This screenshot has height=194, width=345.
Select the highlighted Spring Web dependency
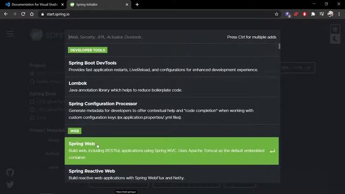pyautogui.click(x=171, y=151)
